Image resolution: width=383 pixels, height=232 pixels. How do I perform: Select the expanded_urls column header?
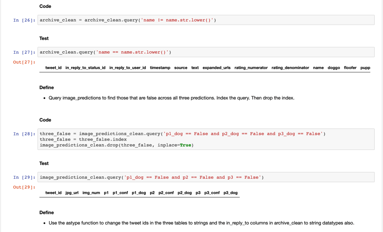216,68
